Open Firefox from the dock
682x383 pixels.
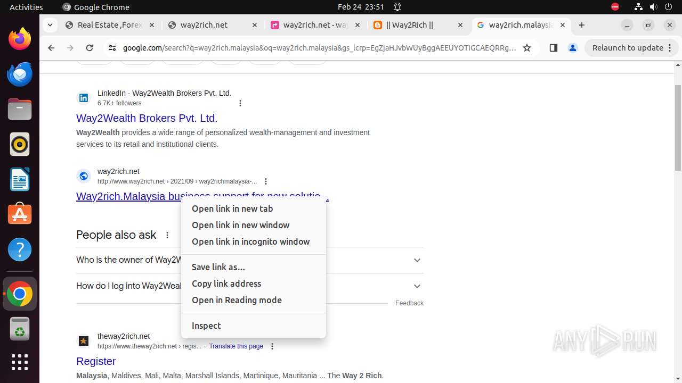pyautogui.click(x=20, y=39)
